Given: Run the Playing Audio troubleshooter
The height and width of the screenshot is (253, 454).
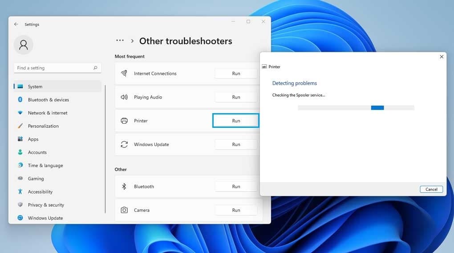Looking at the screenshot, I should pyautogui.click(x=236, y=97).
